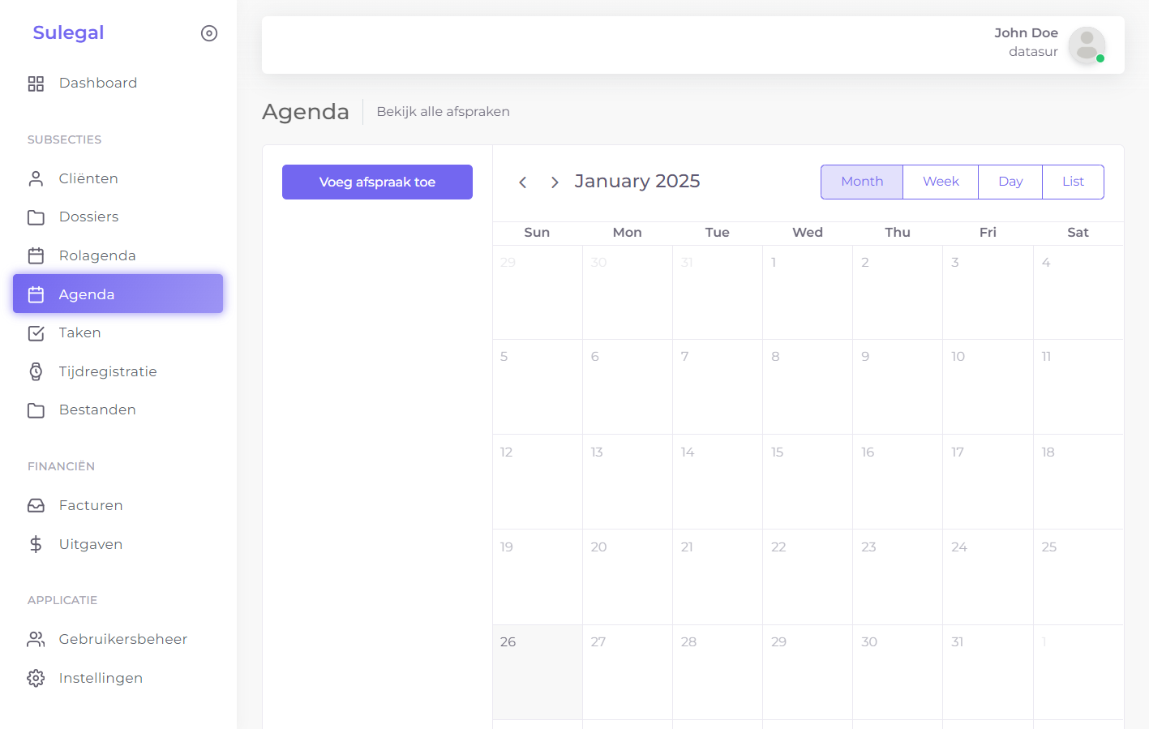Click the Uitgaven dollar sign icon
The height and width of the screenshot is (729, 1149).
(36, 544)
